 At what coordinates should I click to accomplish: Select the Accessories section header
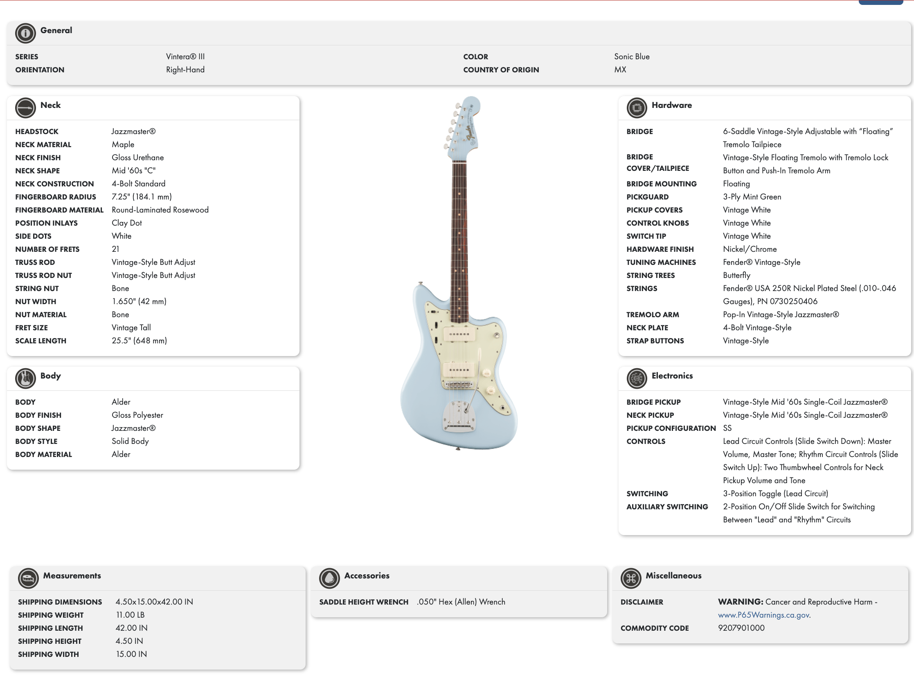pyautogui.click(x=367, y=576)
